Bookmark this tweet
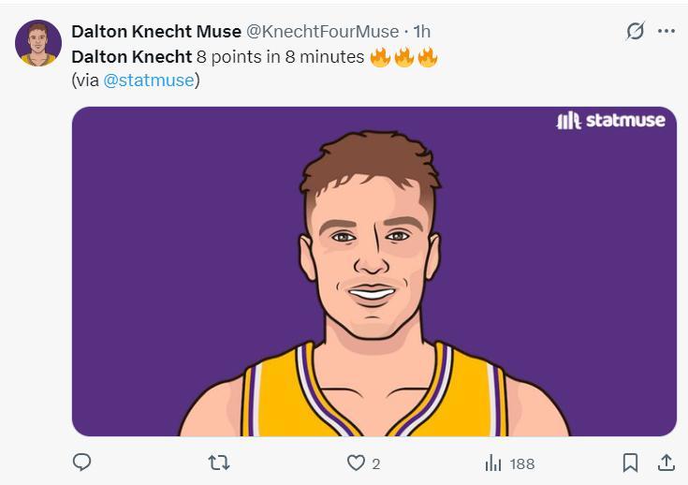 click(x=631, y=463)
